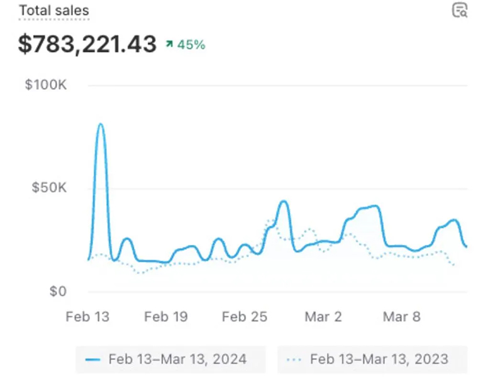
Task: Click the dotted line swatch in 2023 legend
Action: pos(294,359)
